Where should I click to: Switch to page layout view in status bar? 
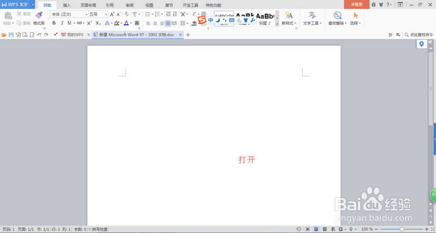[x=316, y=229]
